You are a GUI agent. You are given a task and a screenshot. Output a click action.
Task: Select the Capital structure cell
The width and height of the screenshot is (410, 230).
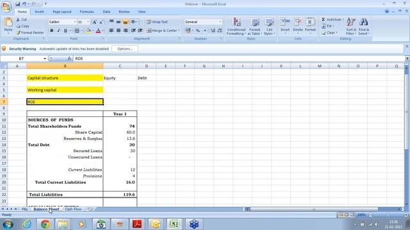click(x=65, y=78)
